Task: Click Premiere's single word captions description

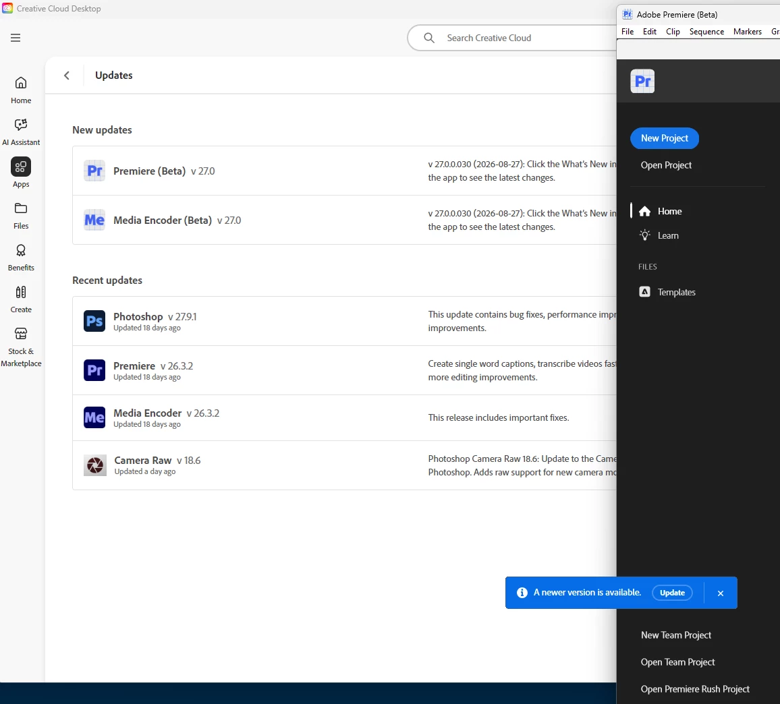Action: (522, 370)
